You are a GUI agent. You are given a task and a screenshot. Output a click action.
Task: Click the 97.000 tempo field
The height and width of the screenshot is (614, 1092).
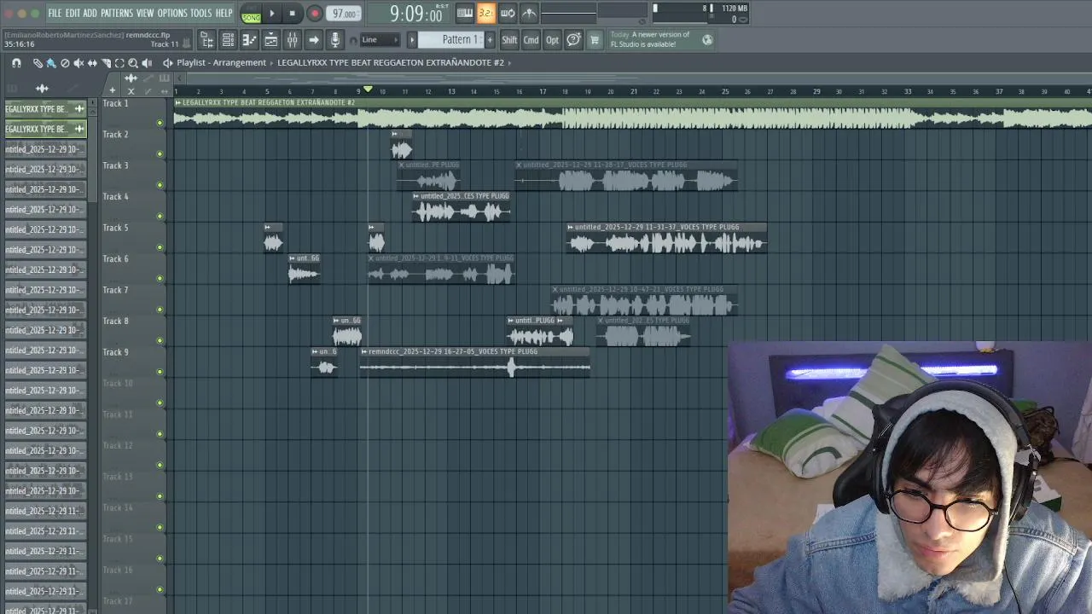click(345, 14)
